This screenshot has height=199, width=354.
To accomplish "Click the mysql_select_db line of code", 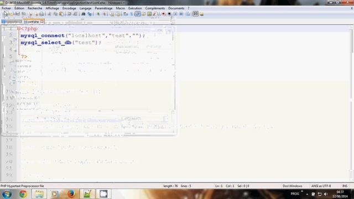I will (x=61, y=43).
